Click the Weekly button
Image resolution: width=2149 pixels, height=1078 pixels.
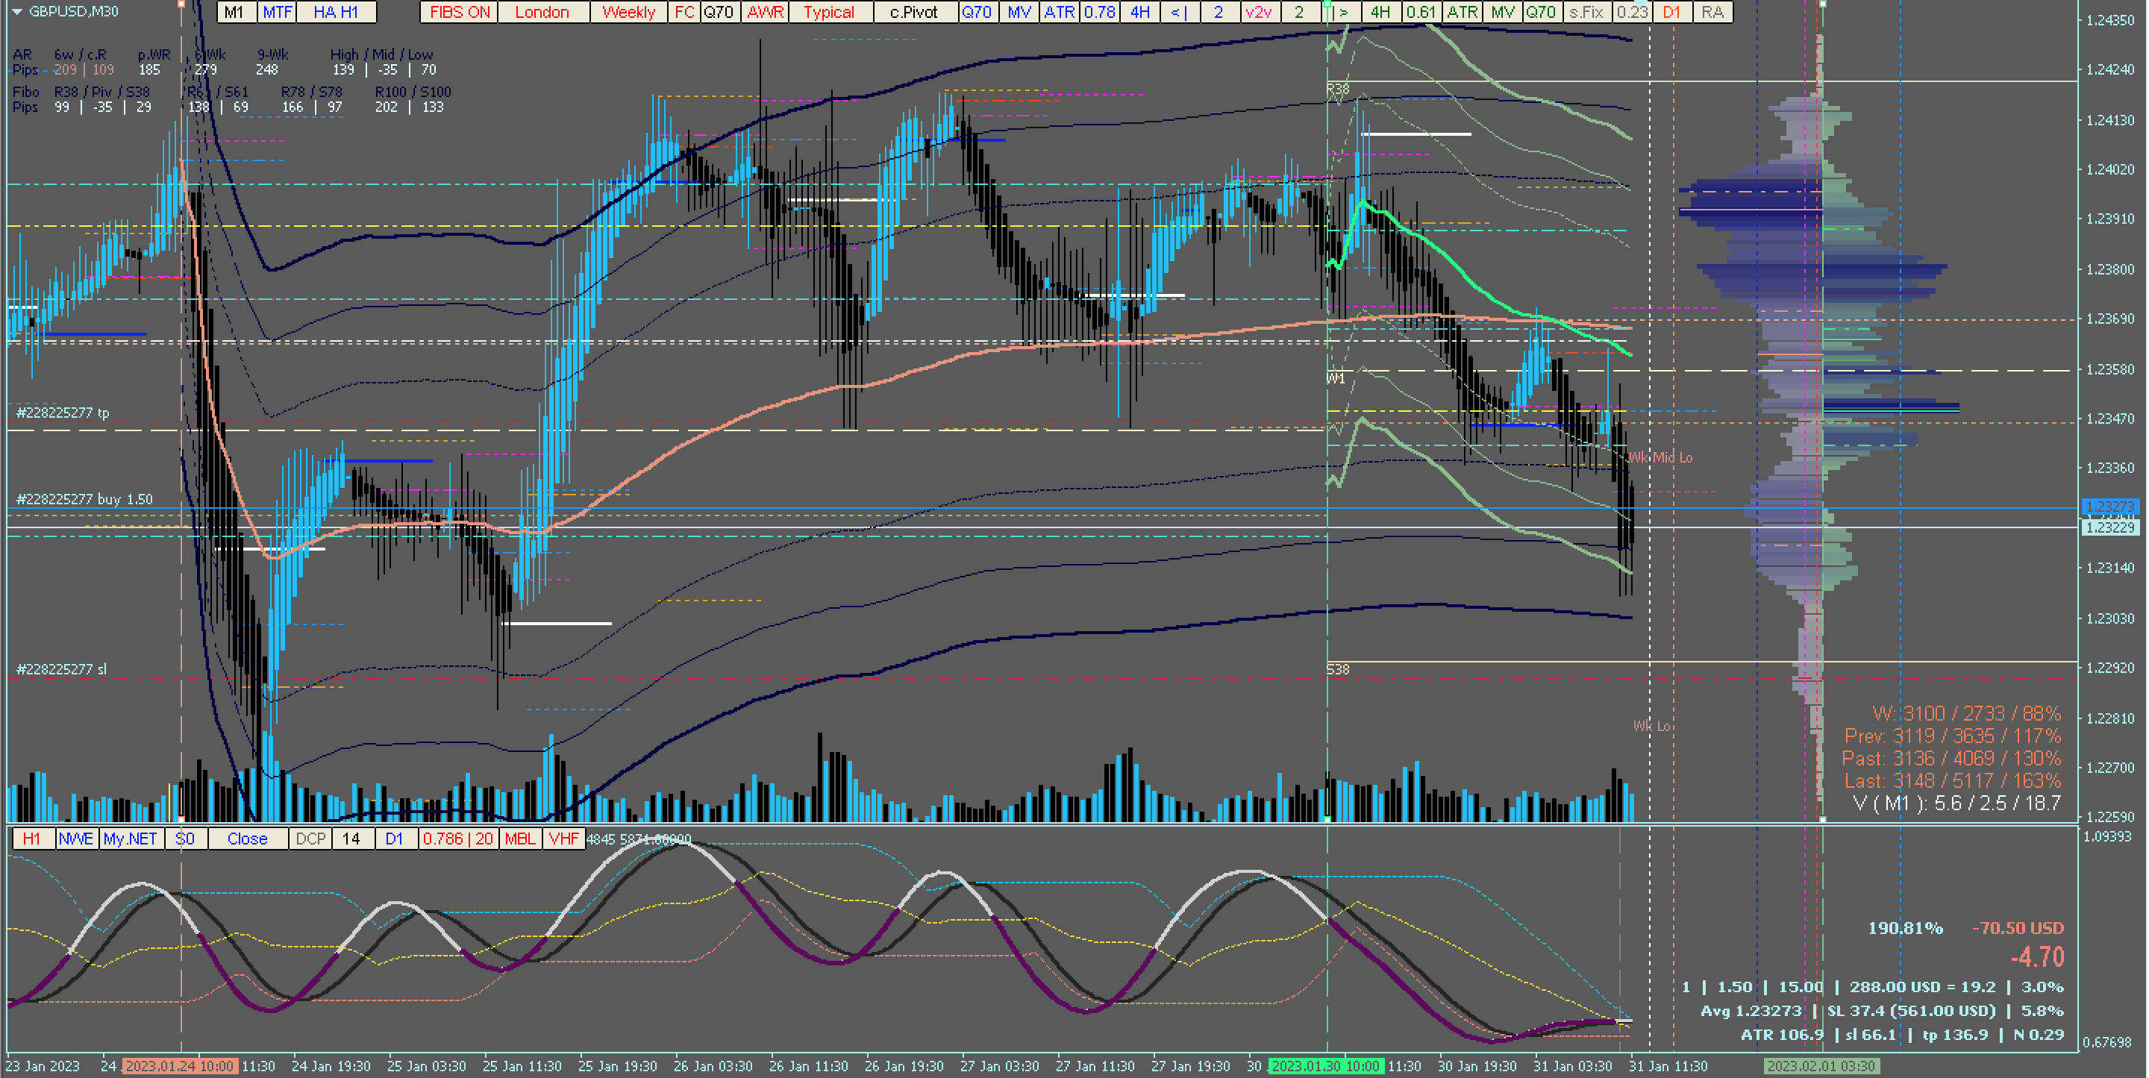click(628, 12)
